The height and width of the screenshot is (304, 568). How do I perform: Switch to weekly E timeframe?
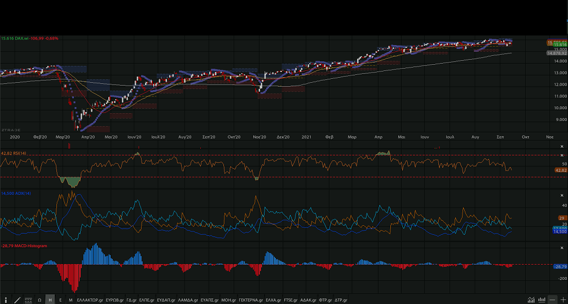tap(60, 300)
